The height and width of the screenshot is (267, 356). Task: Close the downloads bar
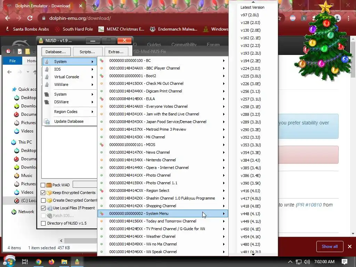click(350, 246)
